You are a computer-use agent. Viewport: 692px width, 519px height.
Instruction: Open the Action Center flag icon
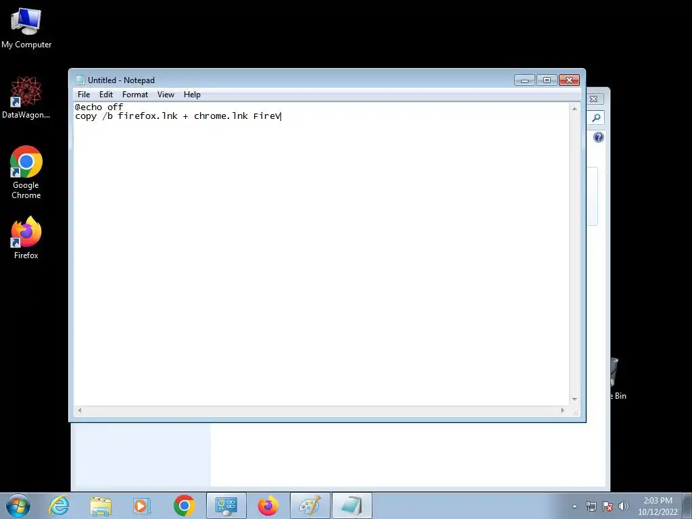(x=608, y=506)
